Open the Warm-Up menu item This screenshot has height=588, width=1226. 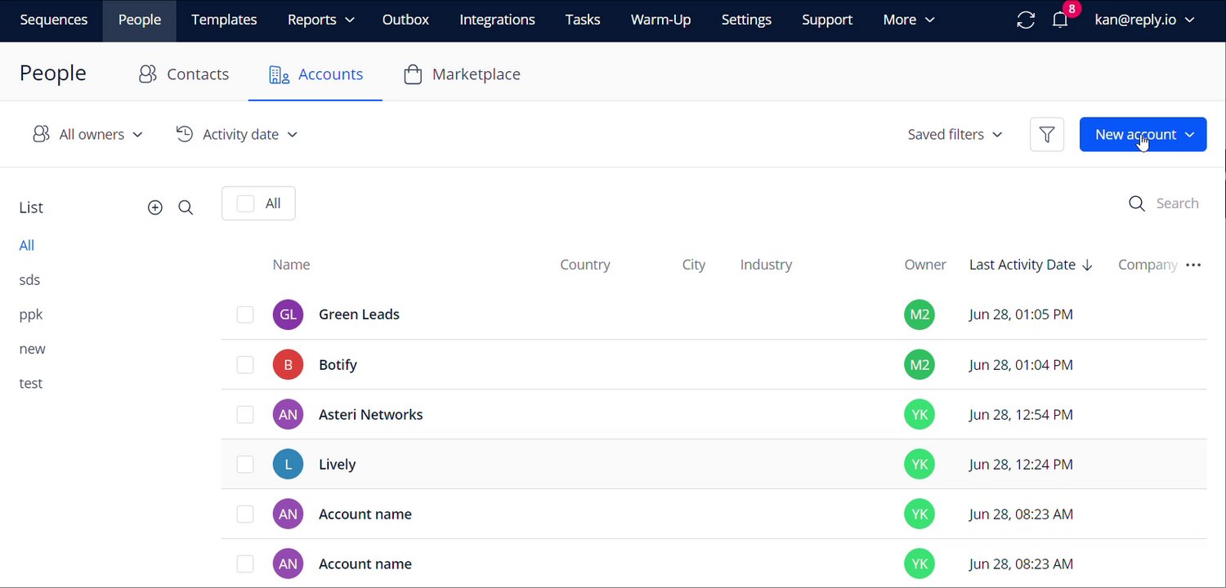pos(660,20)
